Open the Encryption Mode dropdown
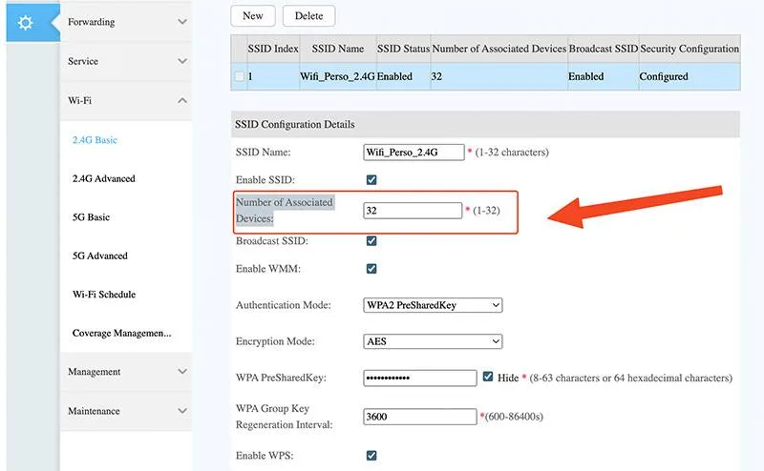This screenshot has width=764, height=471. coord(433,341)
